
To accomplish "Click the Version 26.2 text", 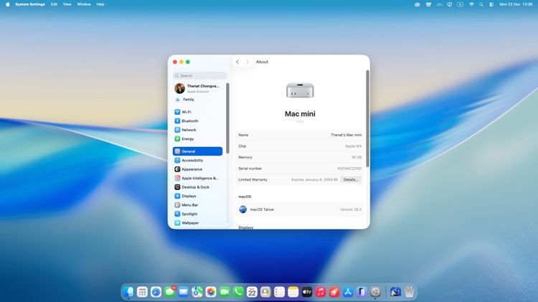I will tap(351, 209).
